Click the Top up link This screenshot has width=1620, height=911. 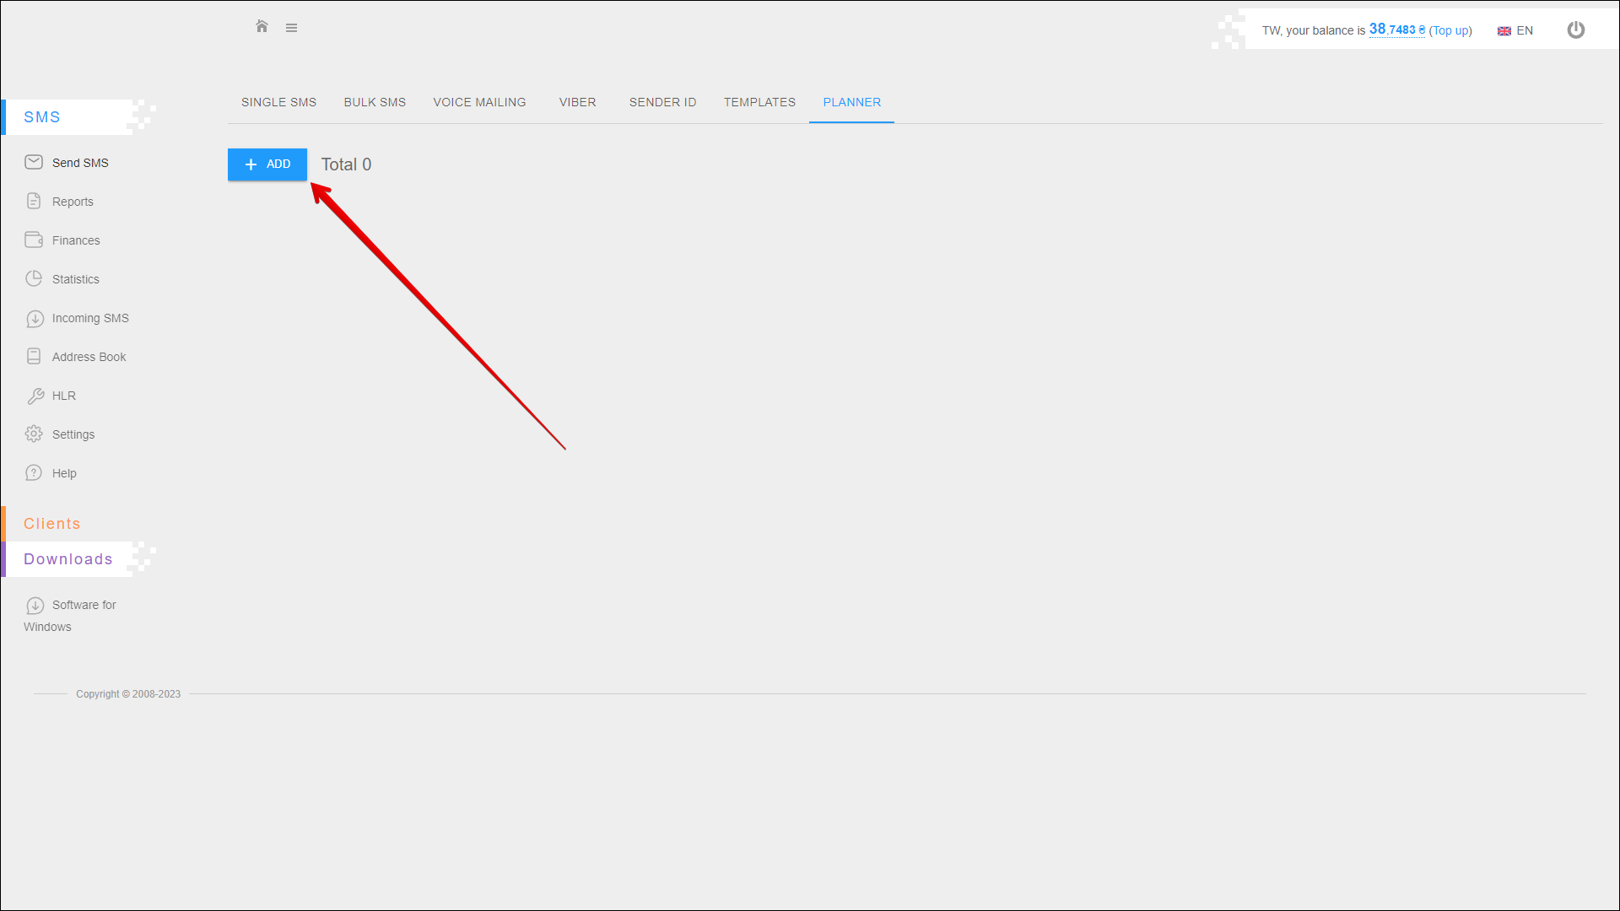(1450, 30)
